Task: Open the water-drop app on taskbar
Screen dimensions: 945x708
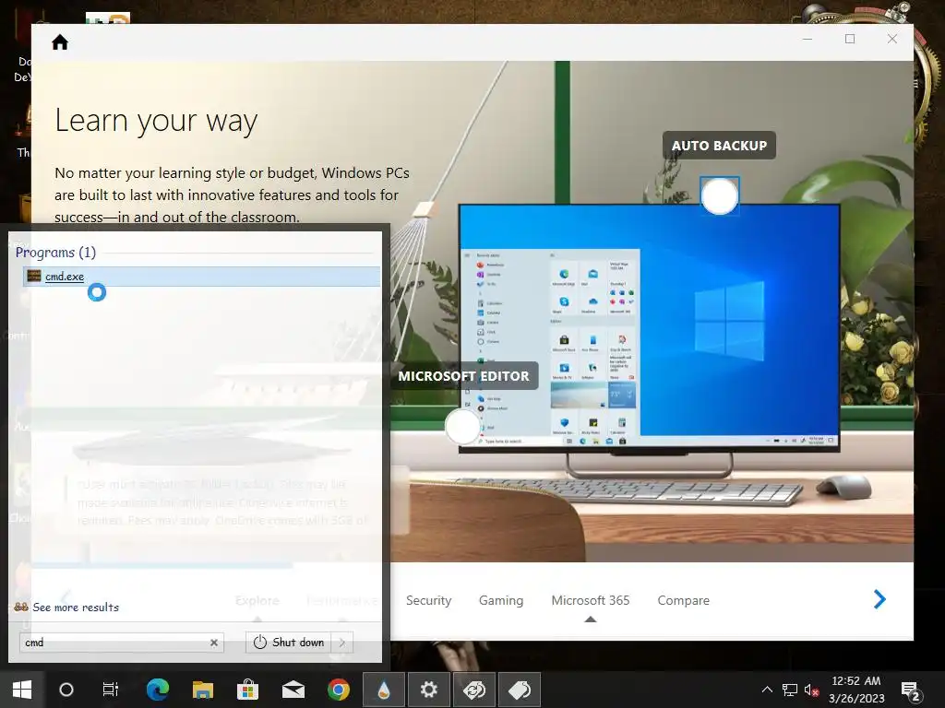Action: [383, 690]
